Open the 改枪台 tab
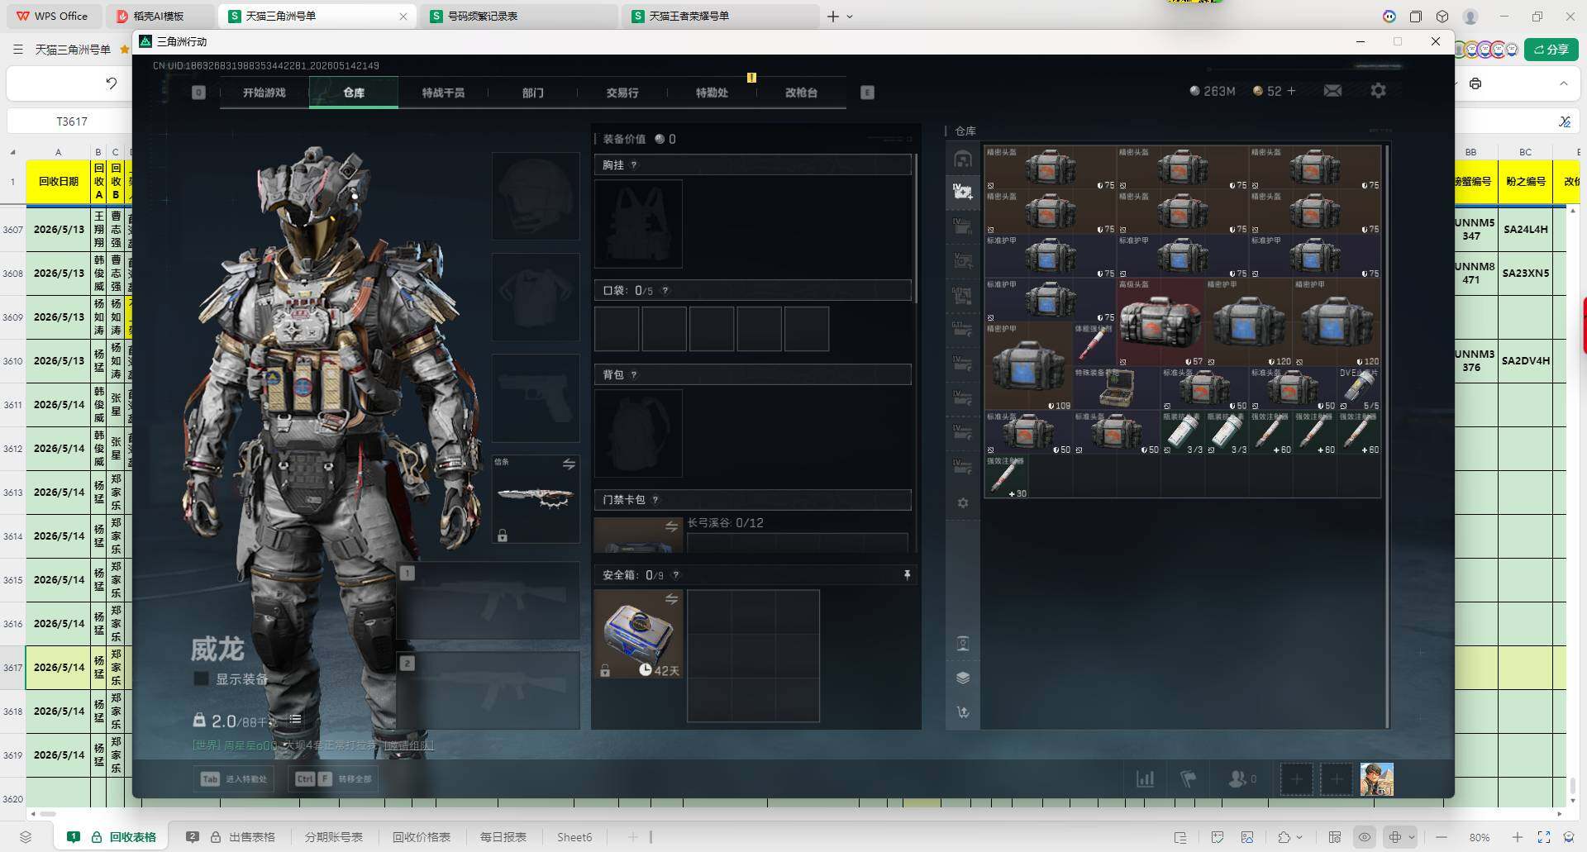This screenshot has height=852, width=1587. tap(801, 93)
